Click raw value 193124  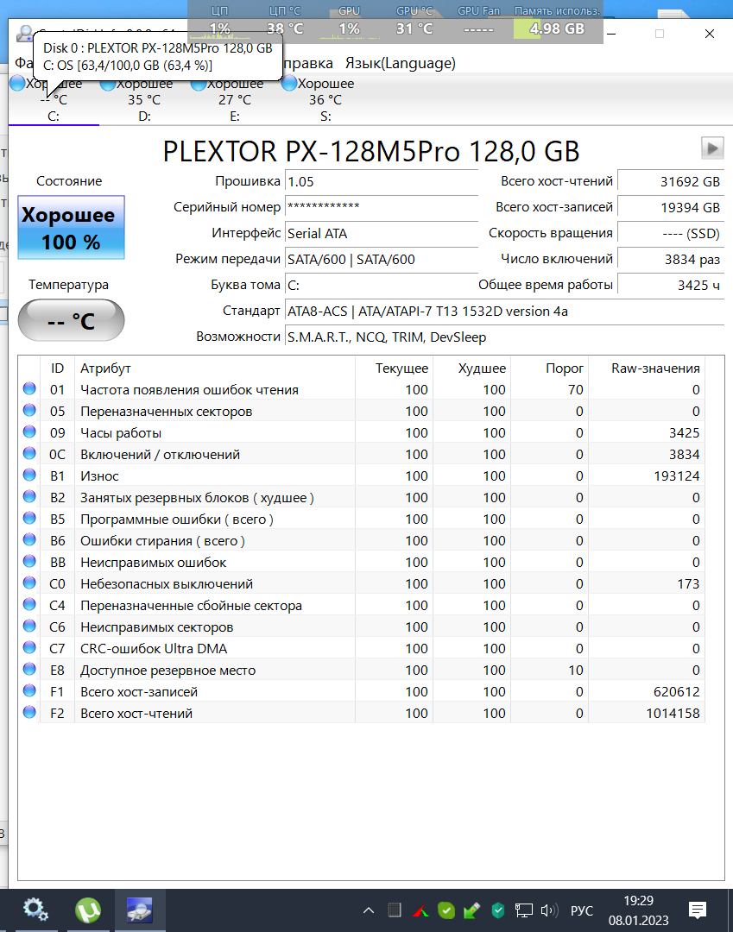point(677,475)
